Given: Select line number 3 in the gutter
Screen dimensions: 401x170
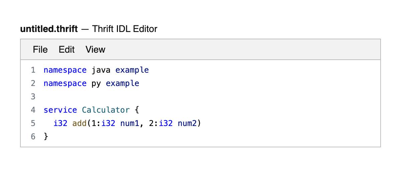Looking at the screenshot, I should pos(33,97).
